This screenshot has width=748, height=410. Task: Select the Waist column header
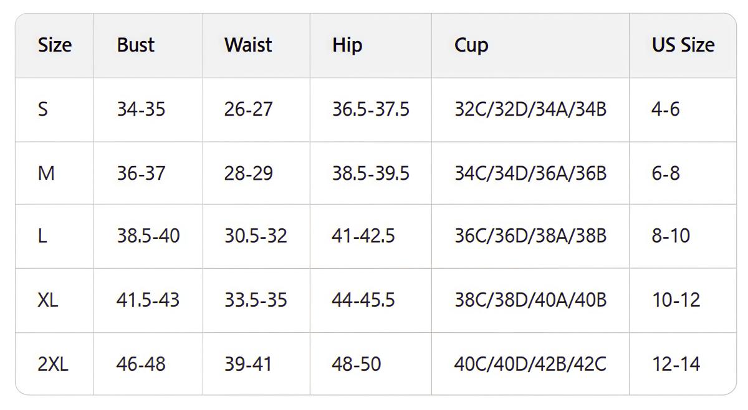(248, 45)
